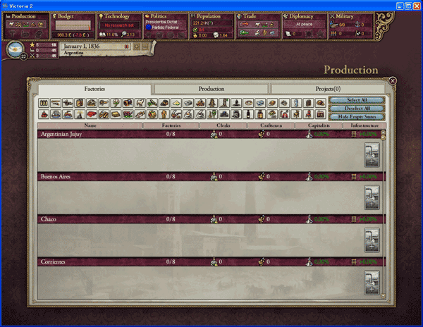Close the Production window with the X

(393, 81)
